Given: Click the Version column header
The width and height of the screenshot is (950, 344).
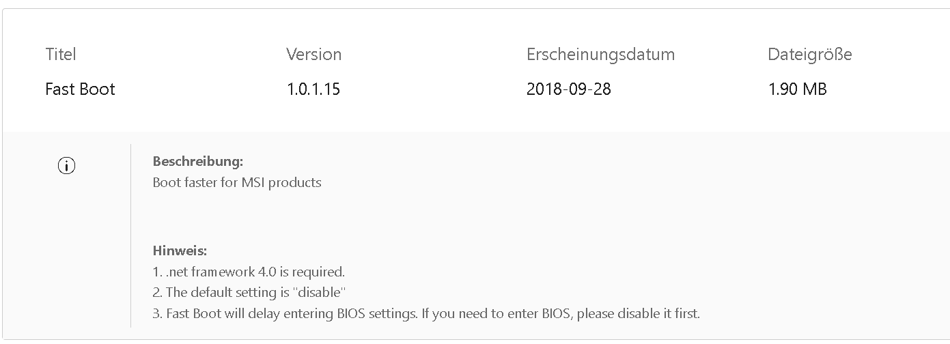Looking at the screenshot, I should 313,55.
